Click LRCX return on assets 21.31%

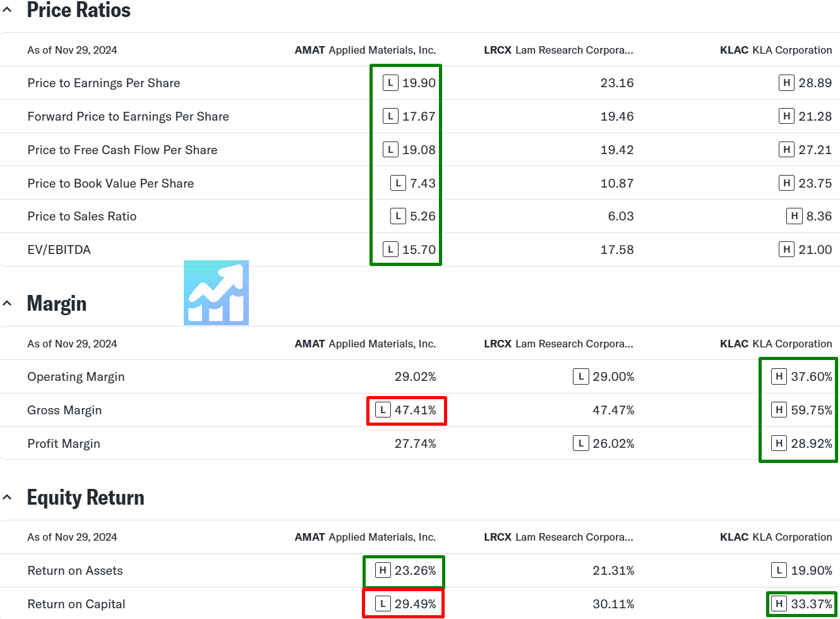[613, 570]
